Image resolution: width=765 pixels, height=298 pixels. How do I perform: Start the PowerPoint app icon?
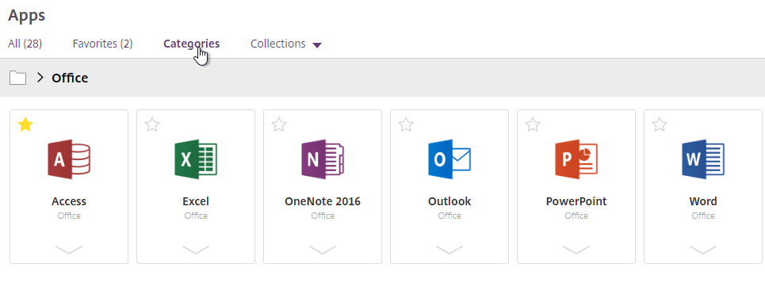pos(576,159)
